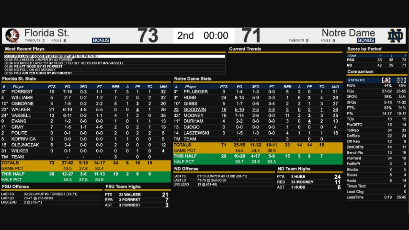Click the 00:00 game clock

[216, 35]
